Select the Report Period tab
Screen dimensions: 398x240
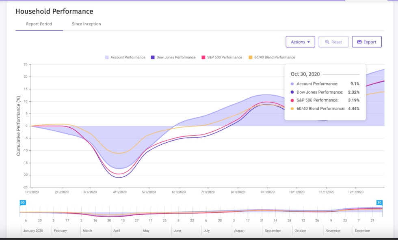click(39, 24)
